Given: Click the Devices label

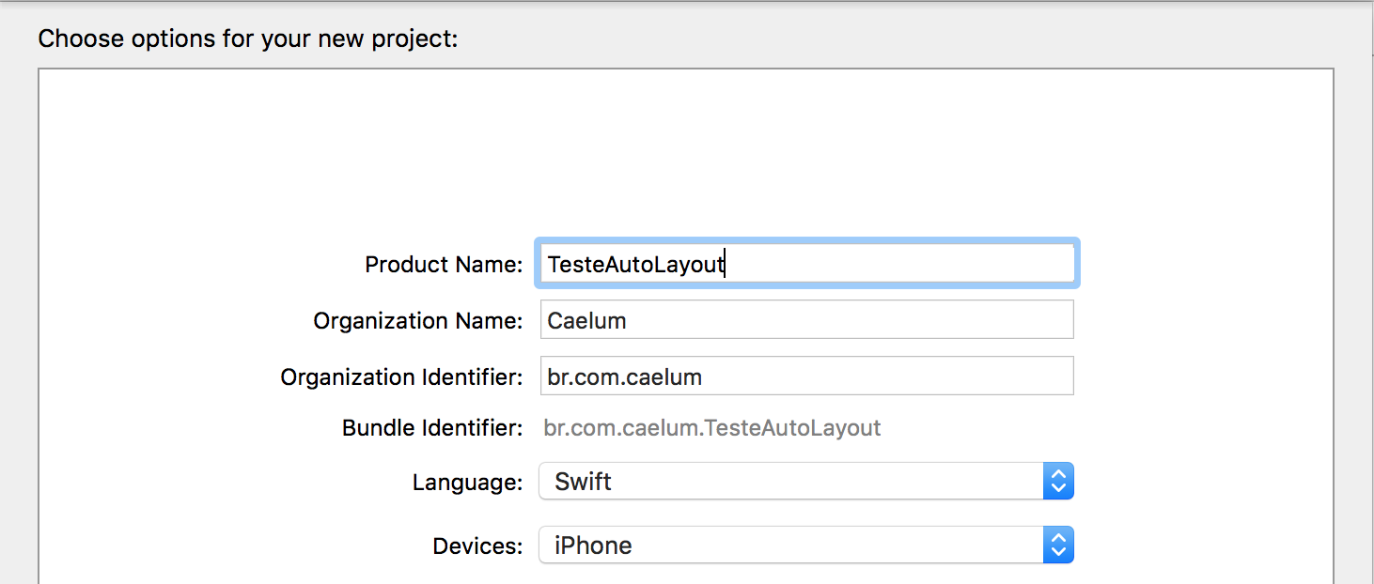Looking at the screenshot, I should coord(477,546).
